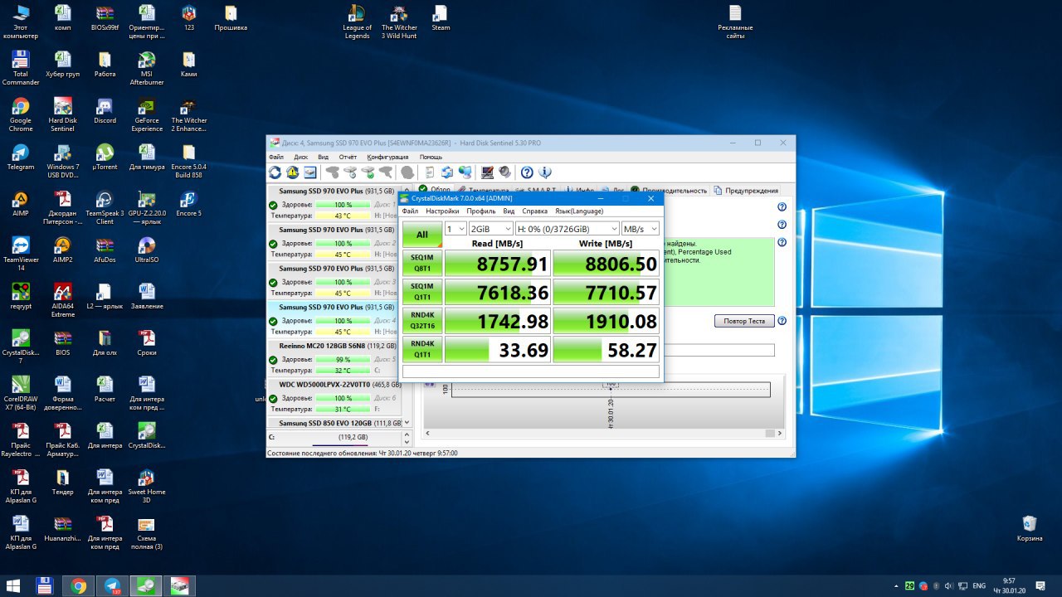The width and height of the screenshot is (1062, 597).
Task: Click the info 'i' icon in Hard Disk Sentinel toolbar
Action: click(x=545, y=172)
